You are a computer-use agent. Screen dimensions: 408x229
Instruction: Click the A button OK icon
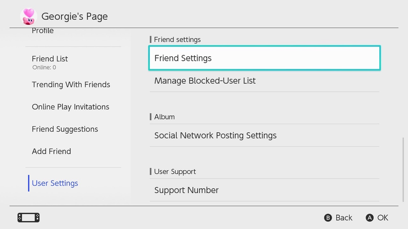[369, 218]
